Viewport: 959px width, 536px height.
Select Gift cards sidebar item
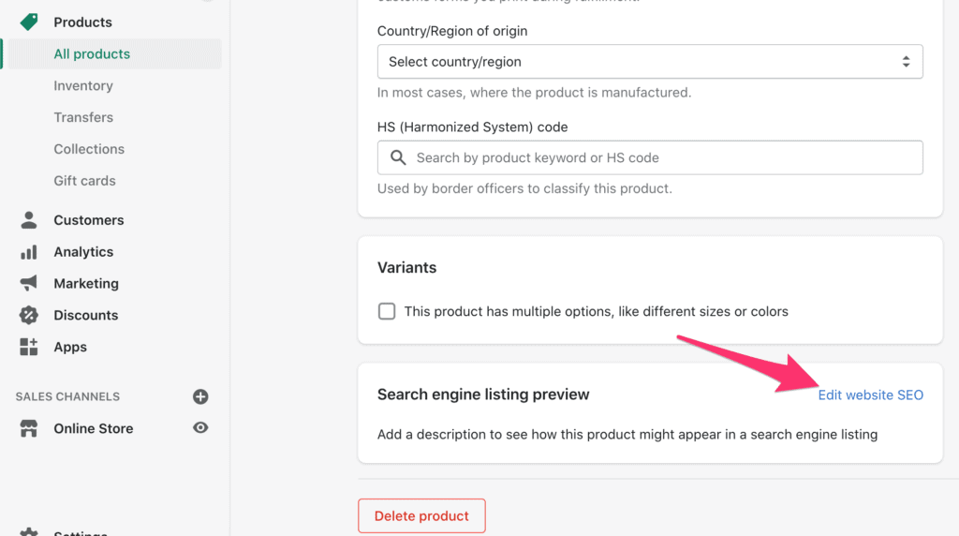click(x=85, y=181)
